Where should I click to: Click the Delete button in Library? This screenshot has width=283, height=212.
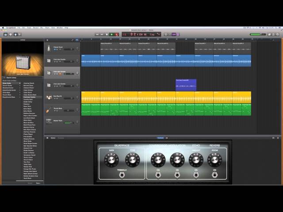pos(30,183)
